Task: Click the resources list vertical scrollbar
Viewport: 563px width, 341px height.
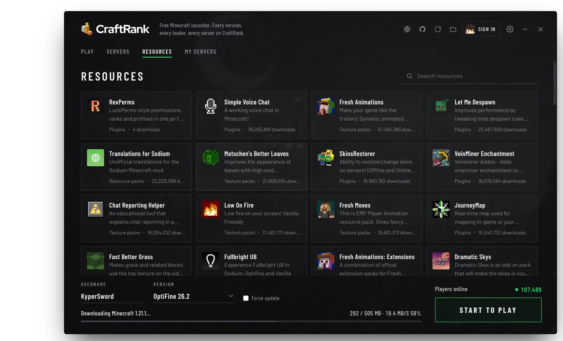Action: pos(554,84)
